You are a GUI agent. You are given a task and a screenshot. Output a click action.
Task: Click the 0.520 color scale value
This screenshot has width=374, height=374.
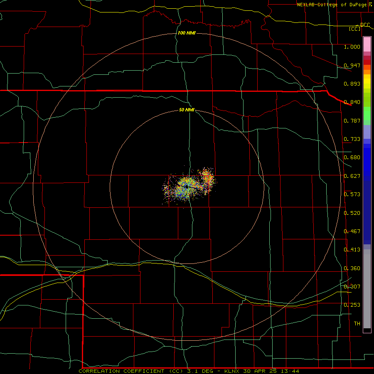tap(352, 213)
